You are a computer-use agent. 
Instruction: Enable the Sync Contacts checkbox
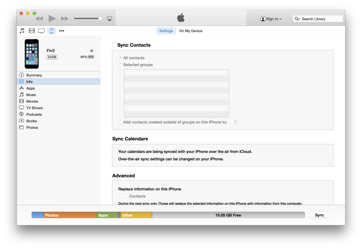[114, 45]
